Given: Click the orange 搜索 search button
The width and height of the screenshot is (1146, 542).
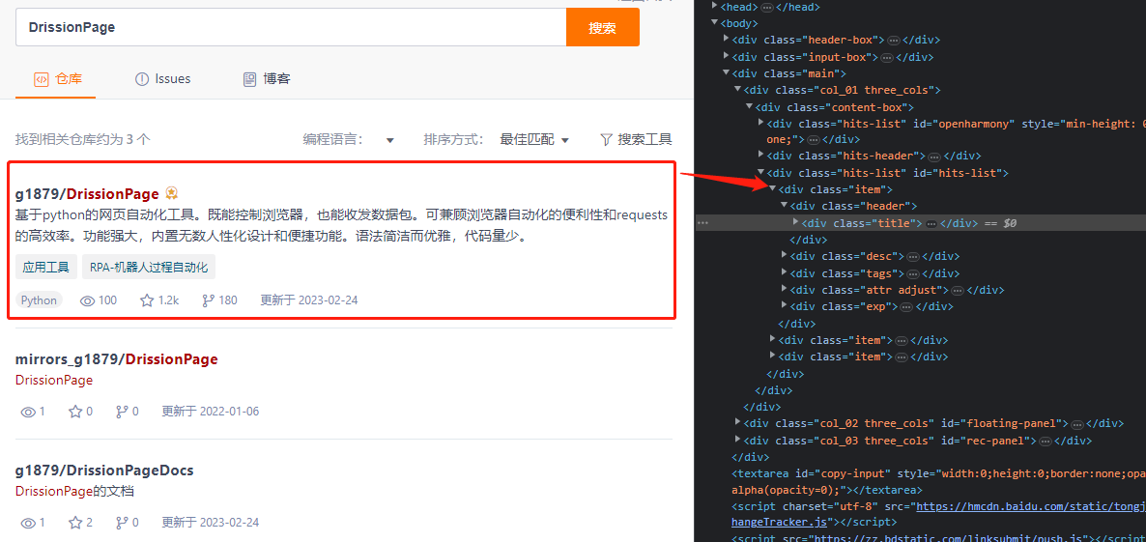Looking at the screenshot, I should coord(602,28).
